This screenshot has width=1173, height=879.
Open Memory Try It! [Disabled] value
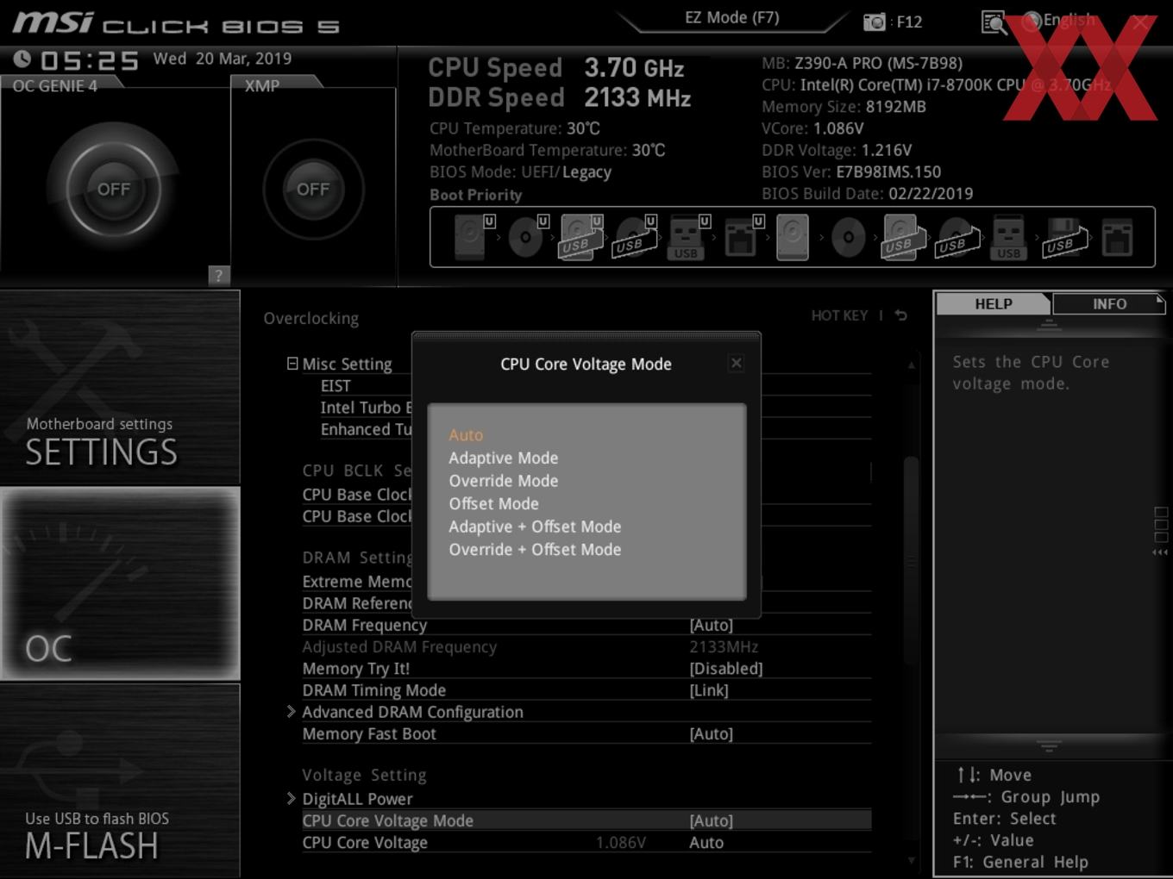[726, 669]
